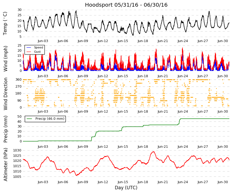Click the red Gust line swatch in the wind legend
This screenshot has height=193, width=232.
29,52
